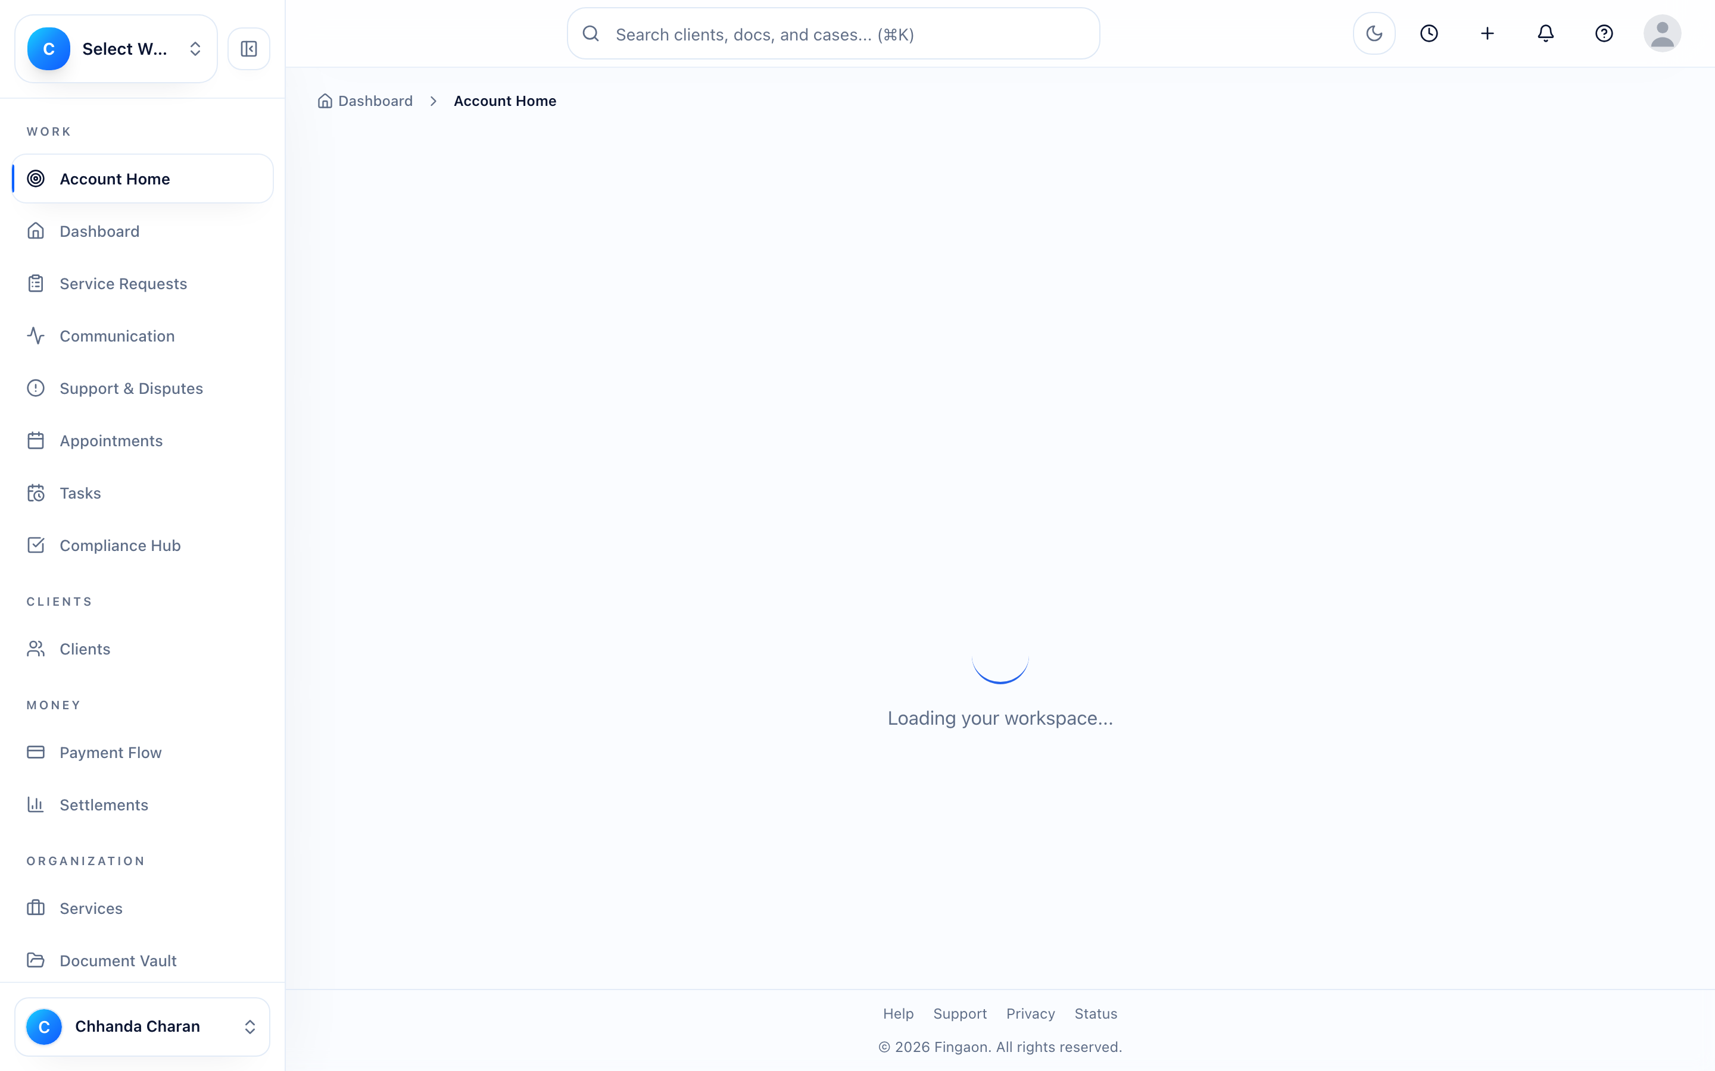The image size is (1715, 1071).
Task: Click the workspace avatar letter C
Action: tap(48, 49)
